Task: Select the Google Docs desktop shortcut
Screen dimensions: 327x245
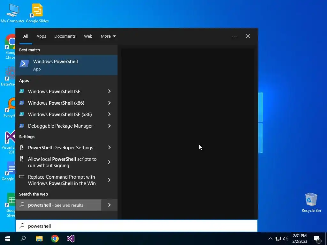Action: [9, 171]
